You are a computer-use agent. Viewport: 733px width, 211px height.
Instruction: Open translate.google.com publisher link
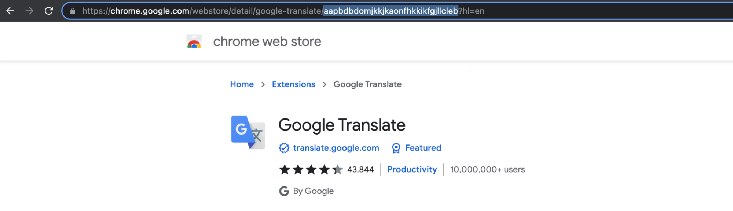click(336, 148)
